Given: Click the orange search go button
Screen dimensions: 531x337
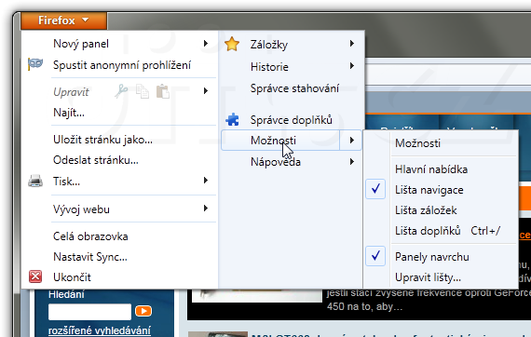Looking at the screenshot, I should pyautogui.click(x=143, y=311).
